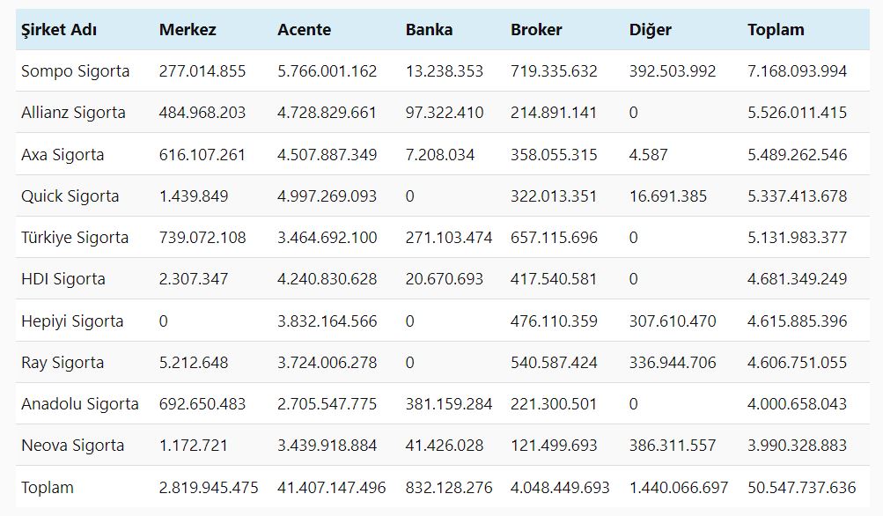883x516 pixels.
Task: Click the Broker column header
Action: click(x=536, y=30)
